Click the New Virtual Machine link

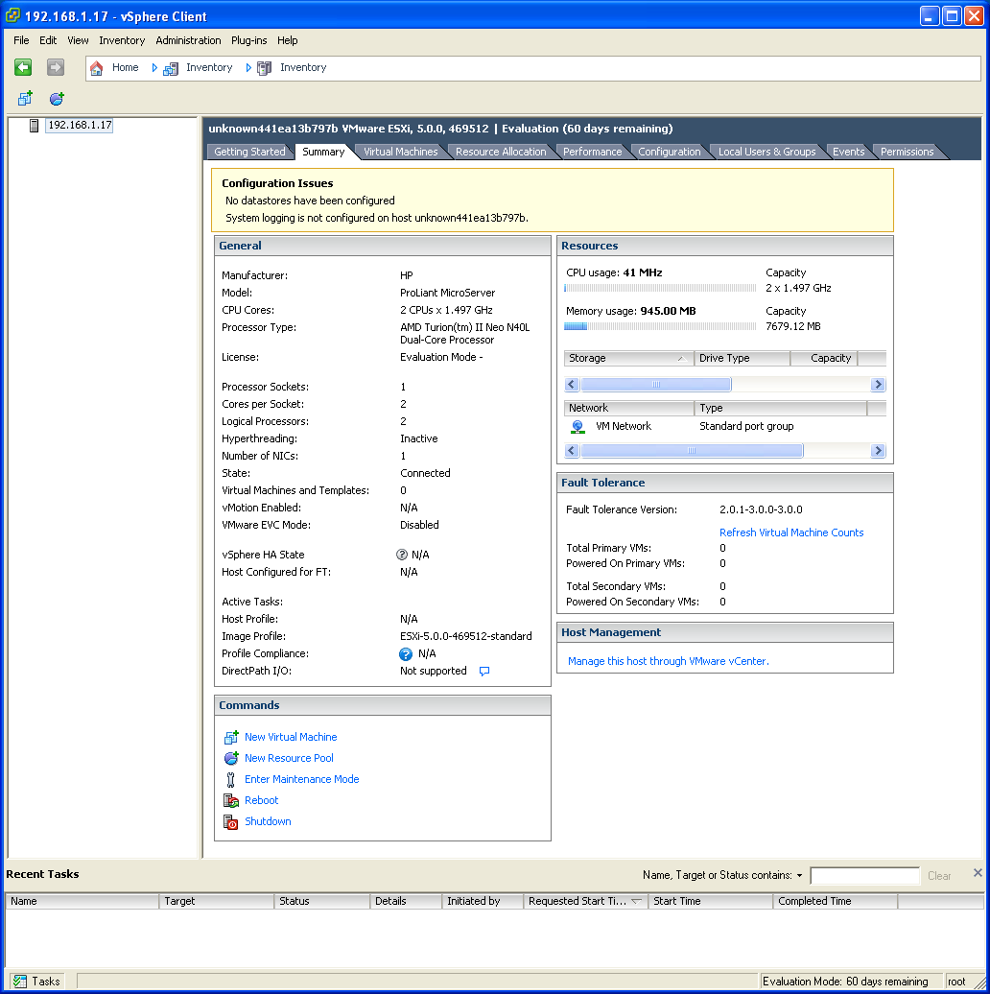click(x=291, y=737)
